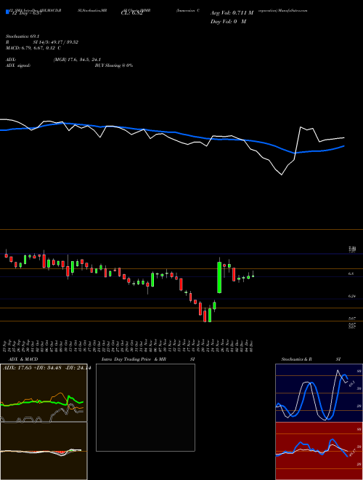The height and width of the screenshot is (480, 363).
Task: Click the MACD histogram thumbnail chart
Action: (44, 451)
